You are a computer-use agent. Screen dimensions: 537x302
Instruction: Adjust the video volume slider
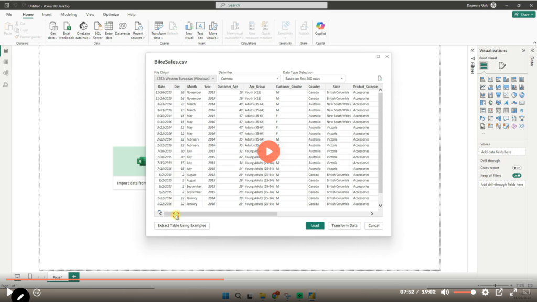coord(464,293)
